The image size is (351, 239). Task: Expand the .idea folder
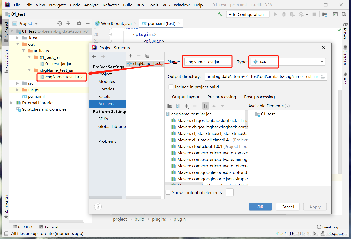tap(18, 38)
